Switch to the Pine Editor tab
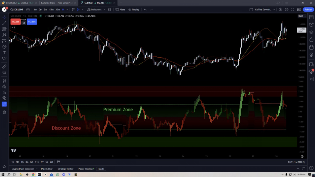The image size is (315, 177). click(x=47, y=169)
